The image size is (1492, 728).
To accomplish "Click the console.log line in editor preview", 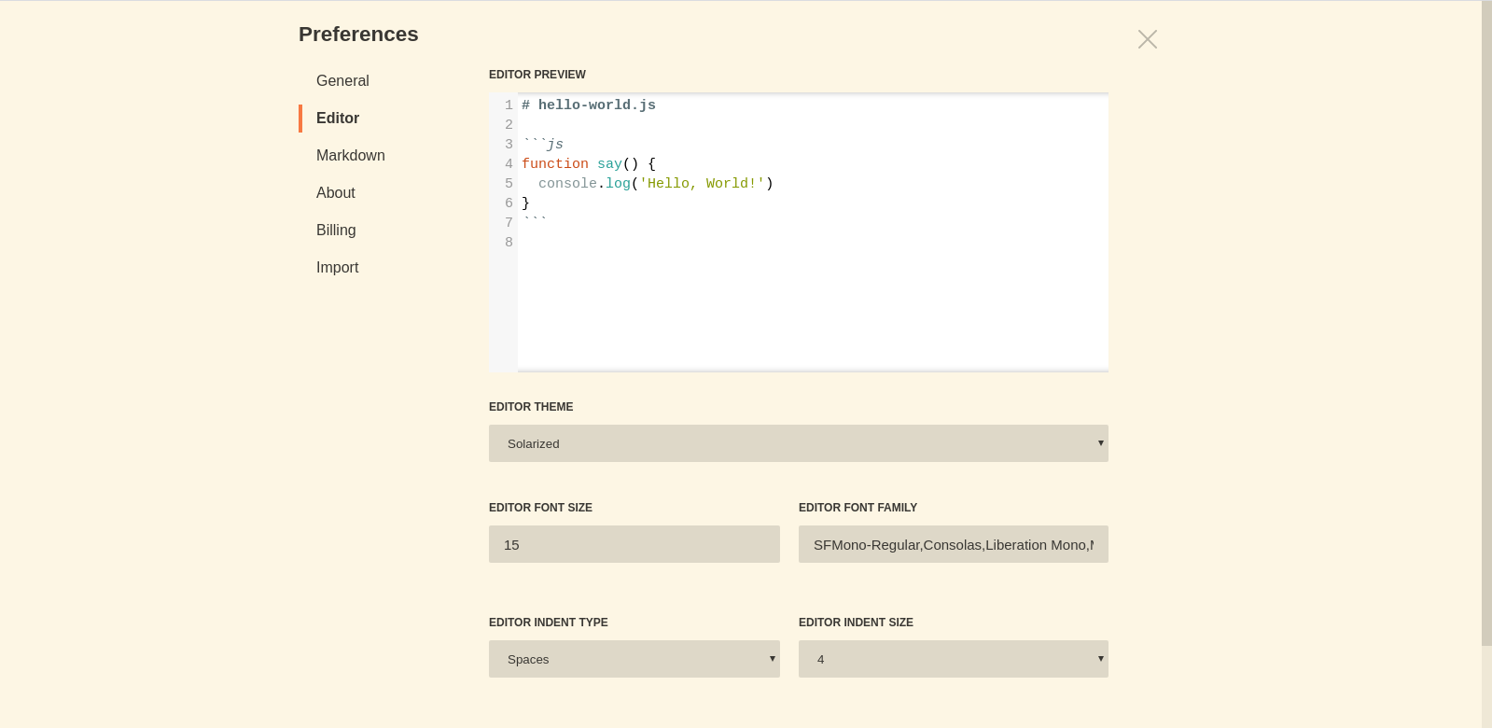I will pos(656,184).
